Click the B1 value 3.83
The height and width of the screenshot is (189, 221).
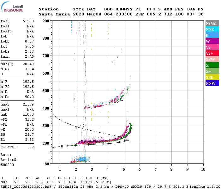pos(29,140)
